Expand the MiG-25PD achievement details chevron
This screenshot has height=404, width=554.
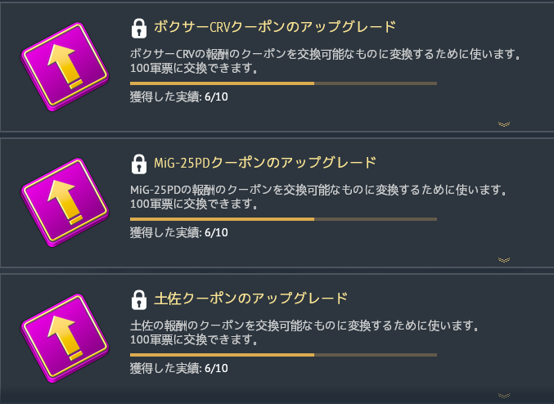[x=504, y=259]
